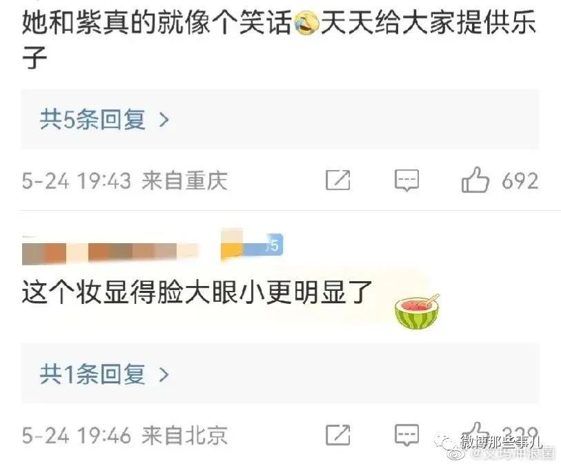Tap the laughing-crying emoji in the first comment
561x467 pixels.
tap(306, 23)
